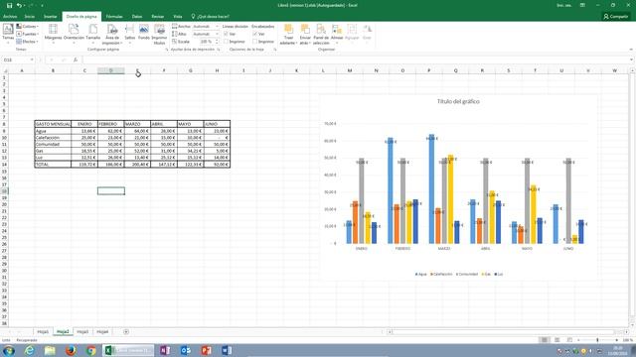Viewport: 636px width, 357px height.
Task: Click the Undo arrow in the quick access toolbar
Action: [x=19, y=5]
